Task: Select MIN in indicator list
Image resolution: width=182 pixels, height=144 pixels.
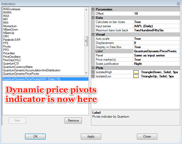Action: tap(6, 23)
